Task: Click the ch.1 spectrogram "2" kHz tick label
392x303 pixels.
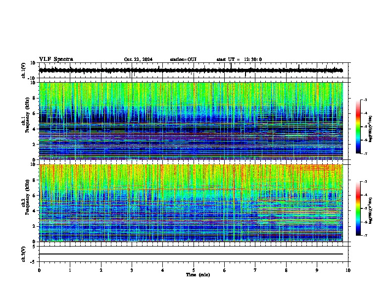Action: pyautogui.click(x=35, y=144)
